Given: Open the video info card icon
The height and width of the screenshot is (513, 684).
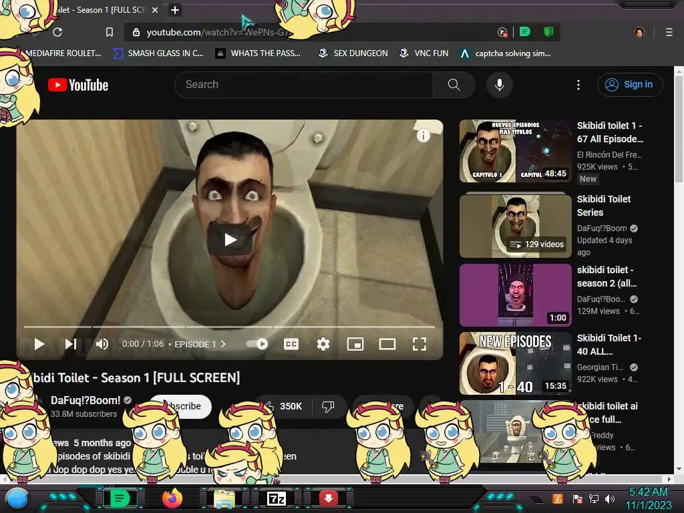Looking at the screenshot, I should (x=423, y=136).
